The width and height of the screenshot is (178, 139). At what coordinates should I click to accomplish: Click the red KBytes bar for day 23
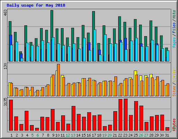(126, 115)
